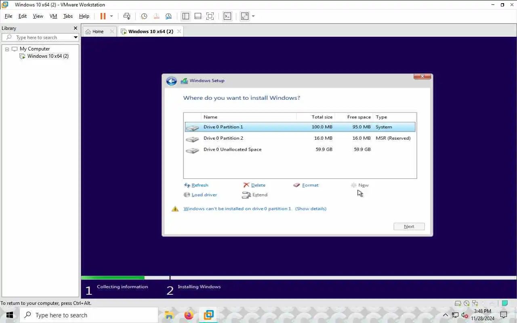Click the yellow warning triangle icon
Viewport: 517px width, 323px height.
coord(175,209)
